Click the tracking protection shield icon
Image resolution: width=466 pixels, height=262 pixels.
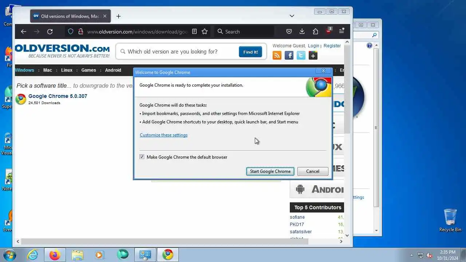(x=71, y=32)
